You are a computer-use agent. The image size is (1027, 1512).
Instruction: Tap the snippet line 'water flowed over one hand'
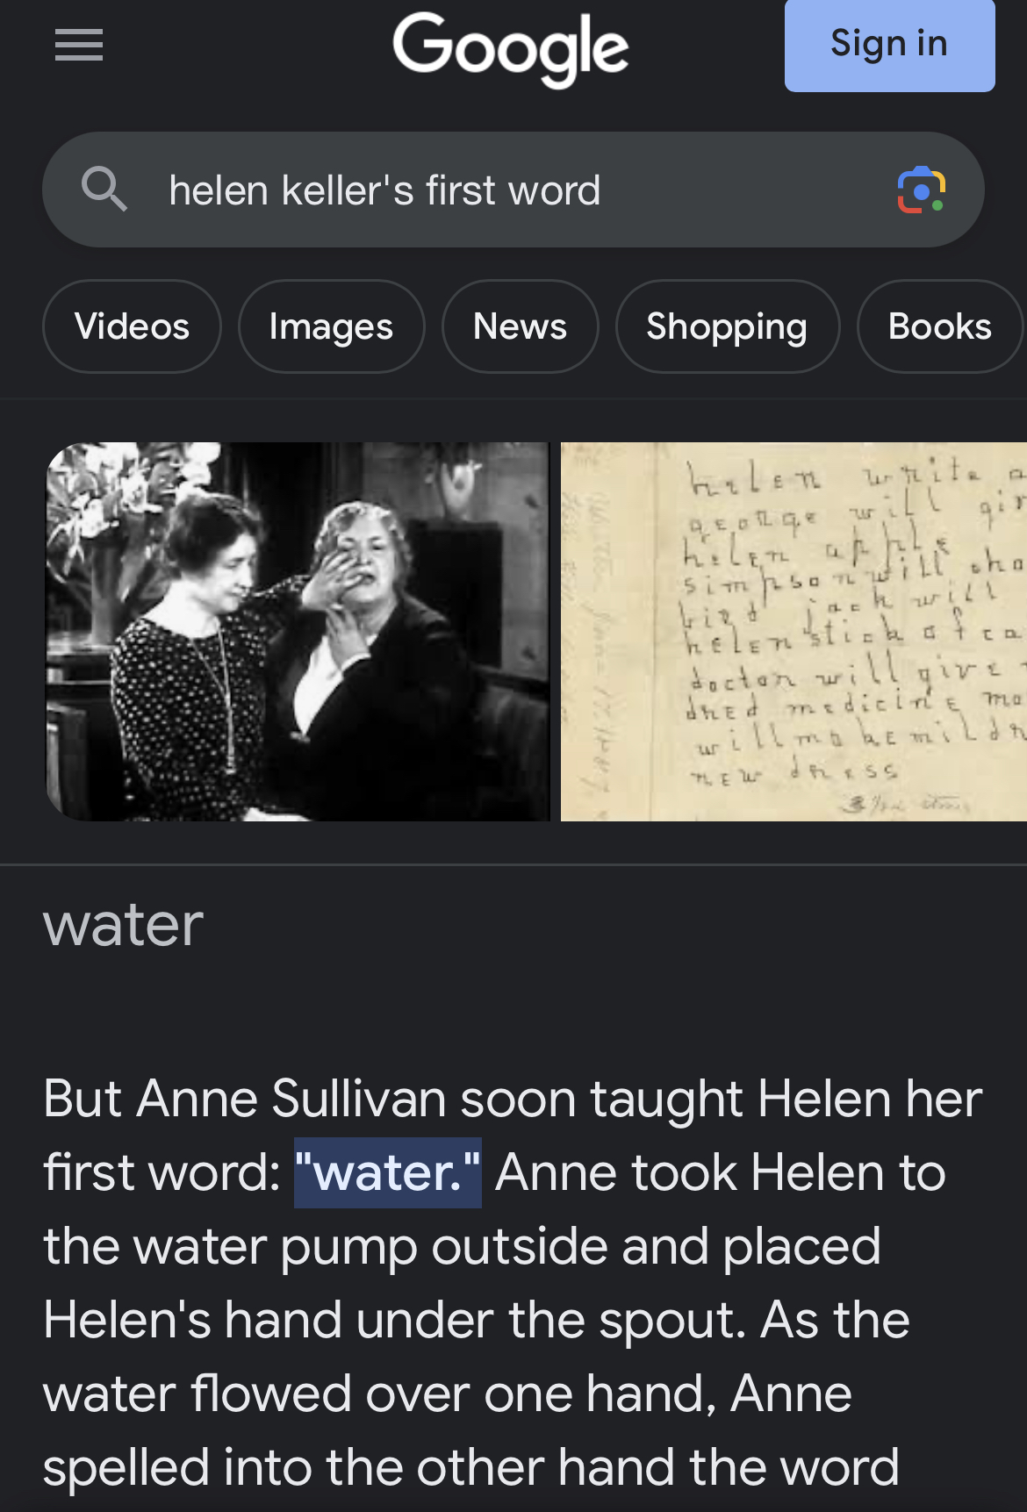[448, 1394]
